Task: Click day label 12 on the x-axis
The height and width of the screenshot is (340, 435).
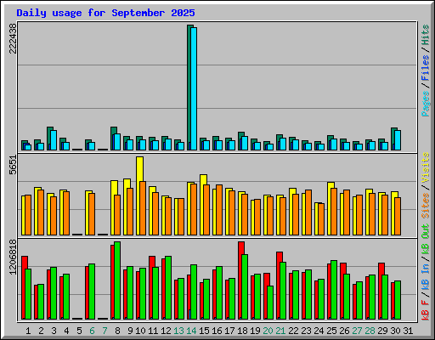Action: point(166,331)
